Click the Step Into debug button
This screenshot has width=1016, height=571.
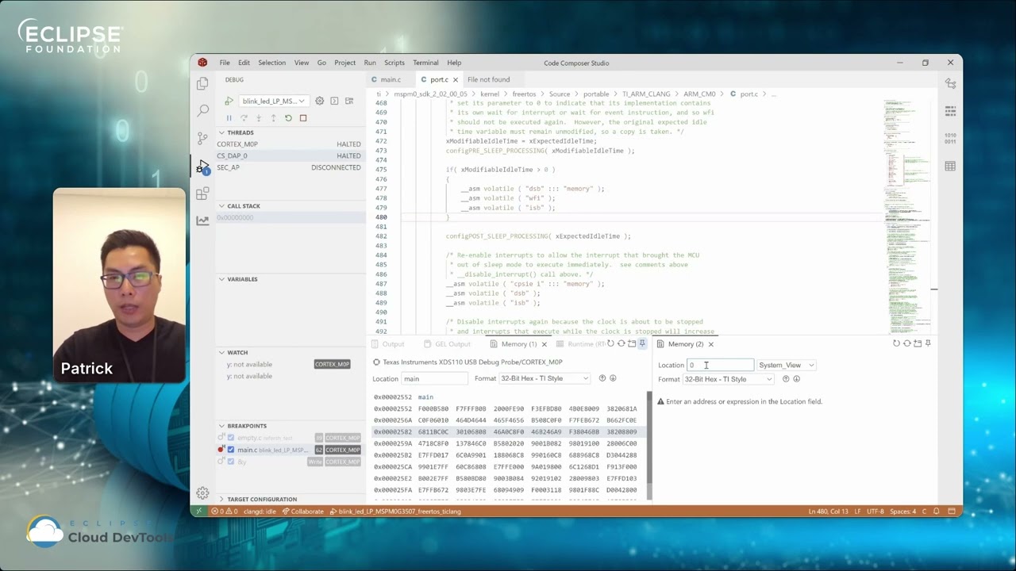(259, 118)
